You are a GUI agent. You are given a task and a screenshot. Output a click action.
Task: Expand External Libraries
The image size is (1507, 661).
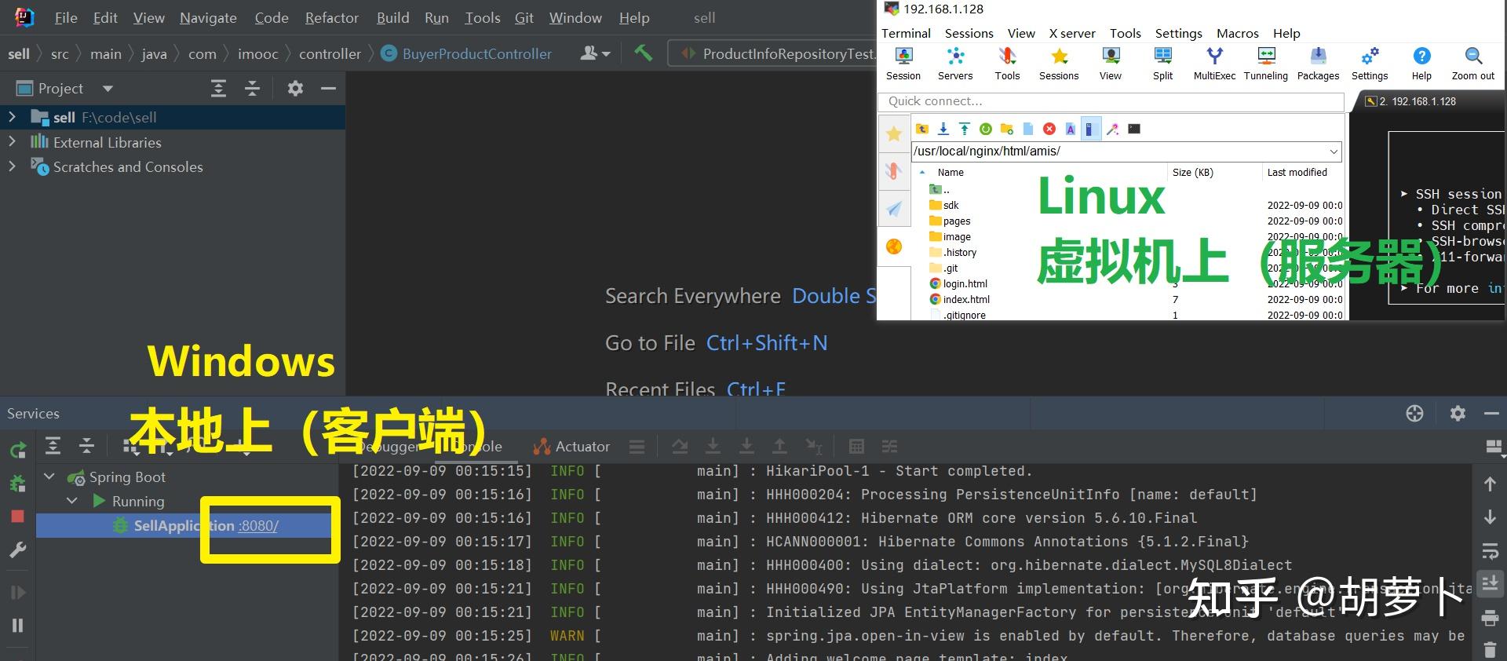click(x=12, y=142)
